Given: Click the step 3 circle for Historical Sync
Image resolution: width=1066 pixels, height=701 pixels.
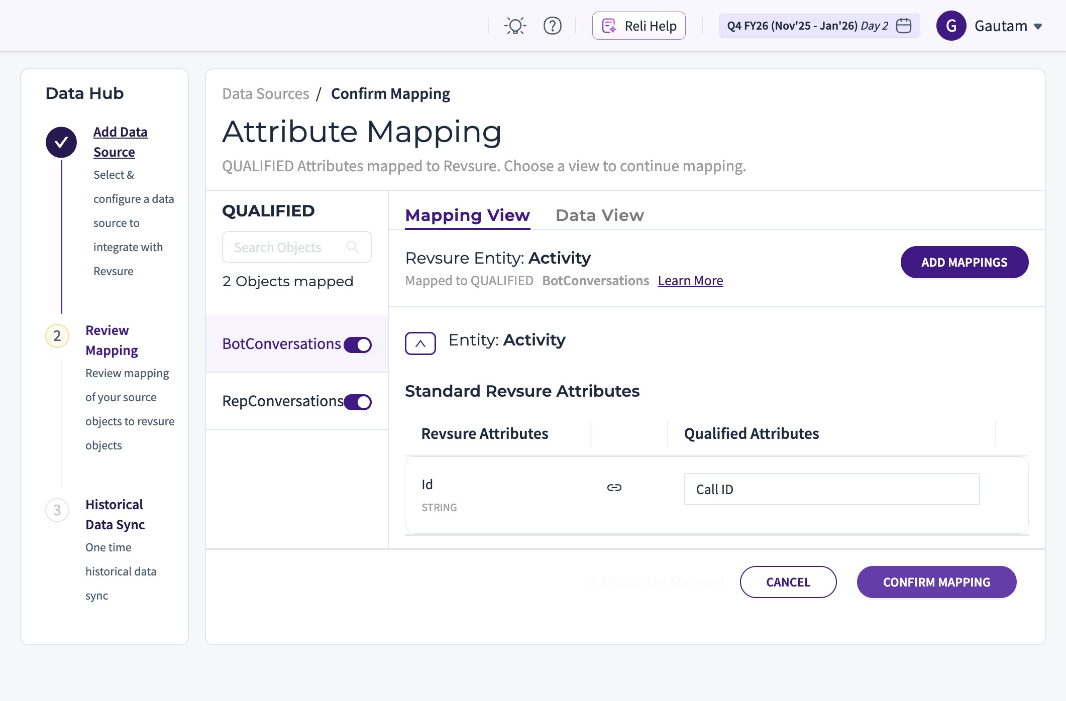Looking at the screenshot, I should (57, 510).
